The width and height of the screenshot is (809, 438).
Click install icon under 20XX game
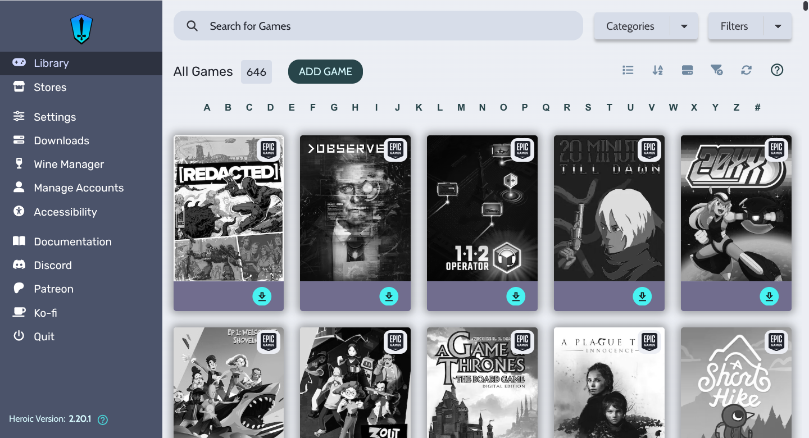pos(769,296)
